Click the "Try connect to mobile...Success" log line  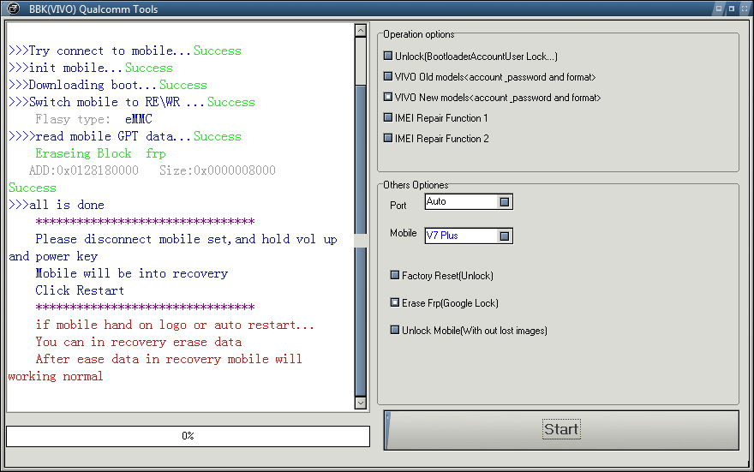(125, 51)
